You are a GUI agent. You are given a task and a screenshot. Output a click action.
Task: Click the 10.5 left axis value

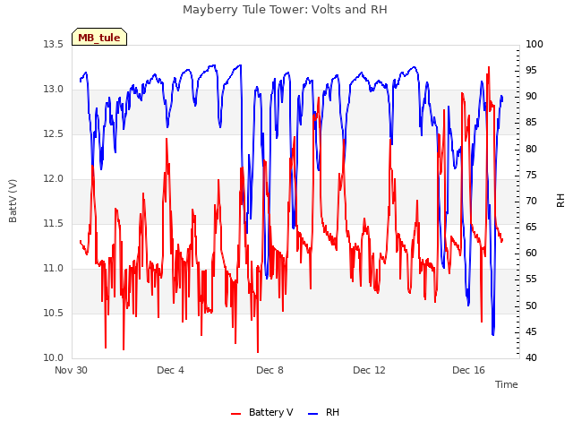click(x=53, y=313)
